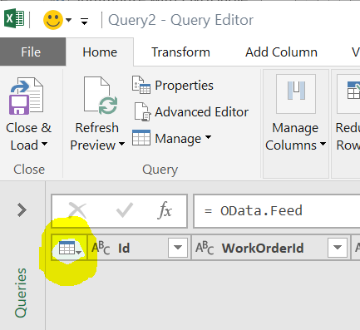This screenshot has width=360, height=330.
Task: Click the smiley feedback icon
Action: tap(53, 20)
